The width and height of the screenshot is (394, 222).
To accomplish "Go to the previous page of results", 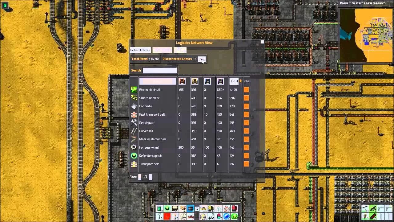I will 140,177.
